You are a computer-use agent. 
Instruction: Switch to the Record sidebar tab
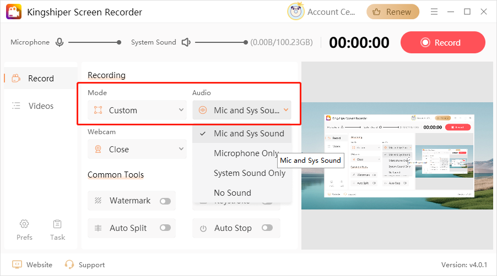[x=41, y=78]
